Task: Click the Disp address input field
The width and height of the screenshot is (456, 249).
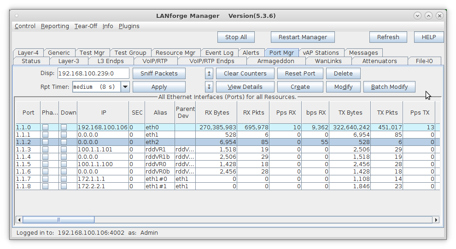Action: point(93,73)
